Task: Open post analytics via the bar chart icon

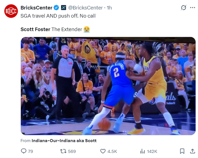Action: 143,151
